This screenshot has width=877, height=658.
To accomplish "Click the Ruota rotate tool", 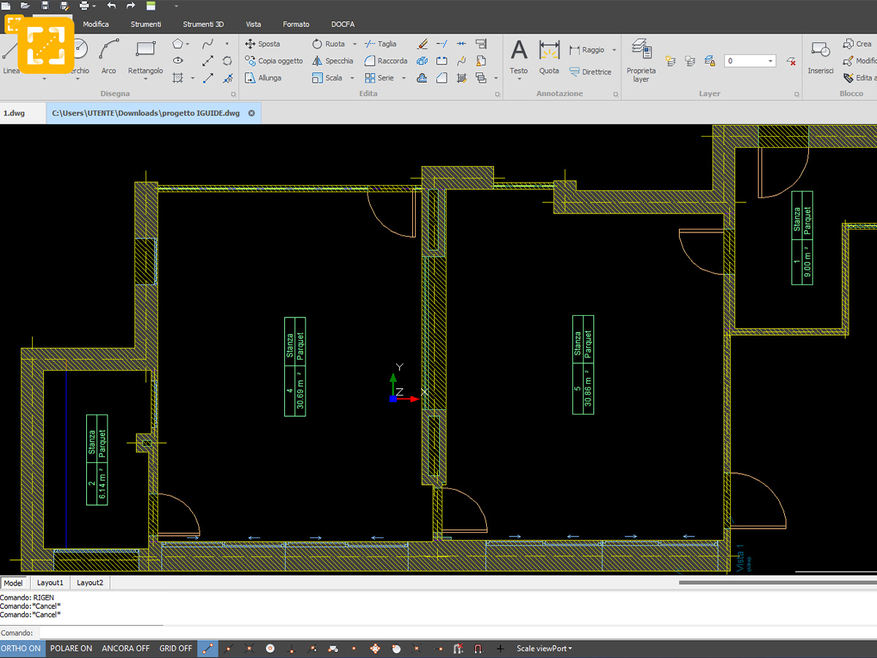I will tap(329, 44).
